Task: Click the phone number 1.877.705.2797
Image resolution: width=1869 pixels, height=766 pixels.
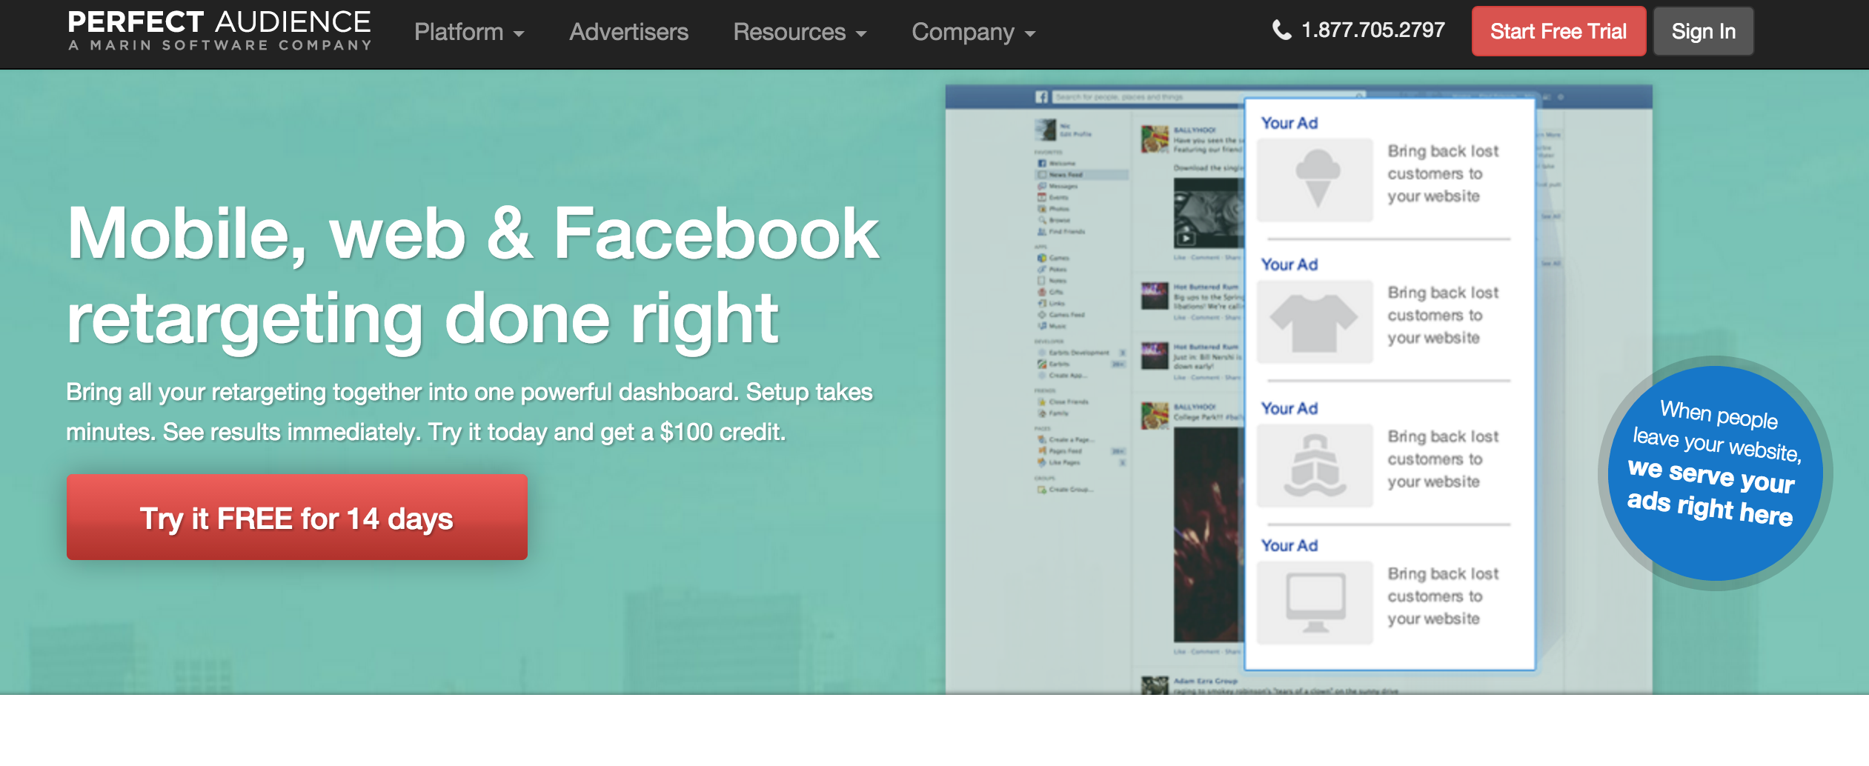Action: click(x=1372, y=30)
